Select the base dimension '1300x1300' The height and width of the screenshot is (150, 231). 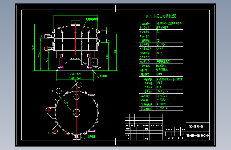(75, 73)
